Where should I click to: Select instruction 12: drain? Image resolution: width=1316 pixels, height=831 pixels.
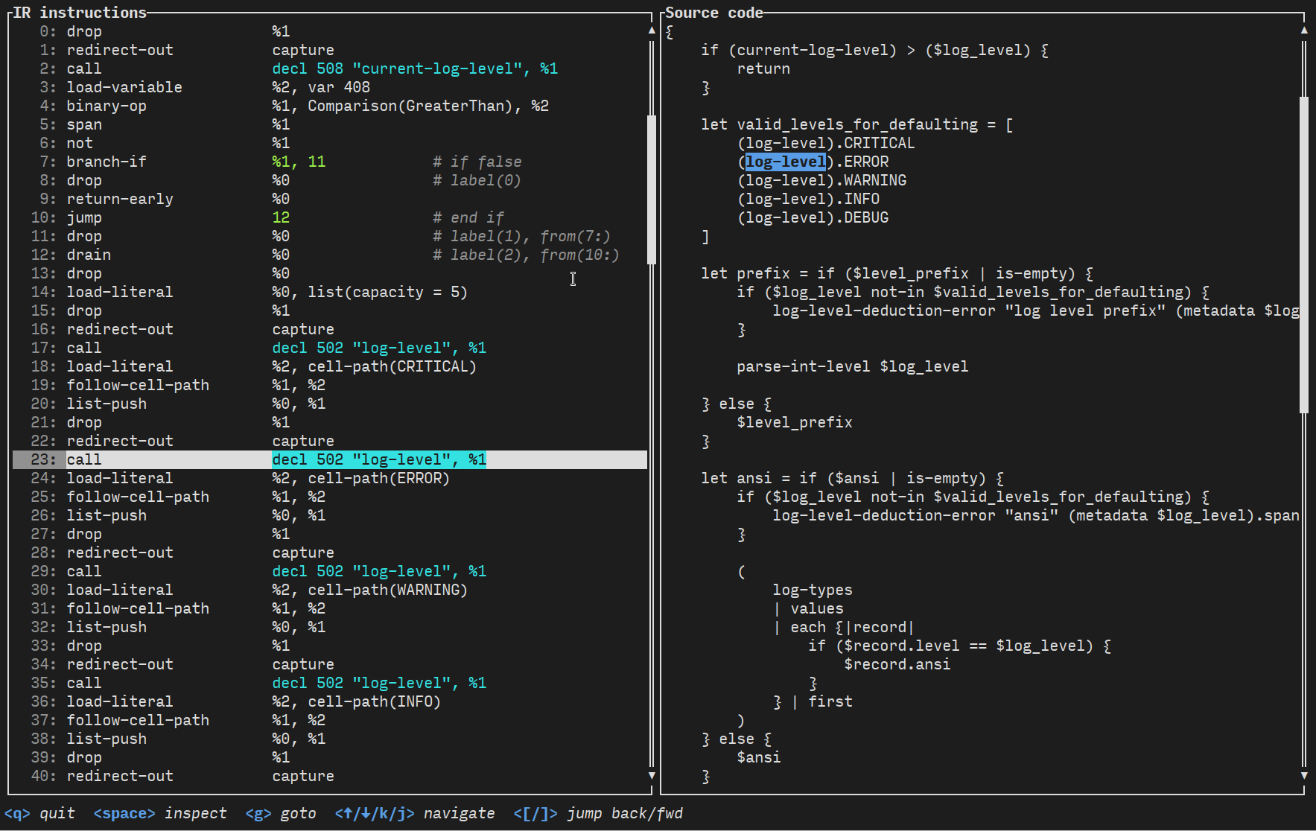point(330,255)
